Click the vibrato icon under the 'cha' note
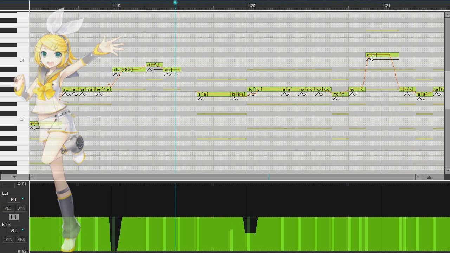 pos(117,74)
